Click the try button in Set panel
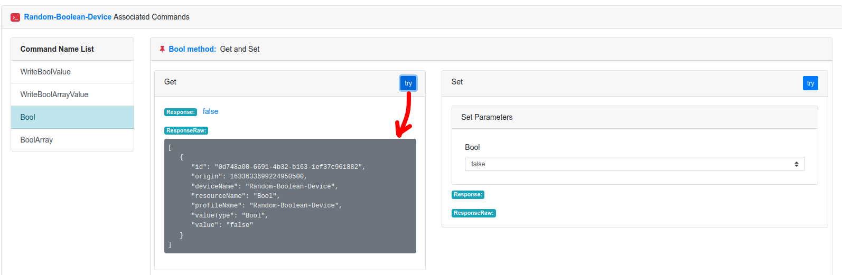Viewport: 842px width, 275px height. click(810, 83)
